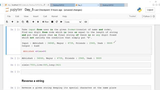Close the Day_5 browser tab

click(x=98, y=5)
